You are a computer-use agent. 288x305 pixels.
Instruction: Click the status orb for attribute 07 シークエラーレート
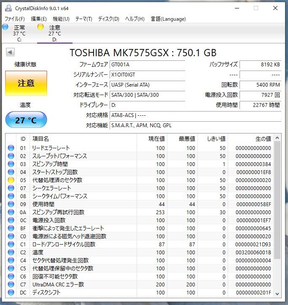pyautogui.click(x=11, y=188)
